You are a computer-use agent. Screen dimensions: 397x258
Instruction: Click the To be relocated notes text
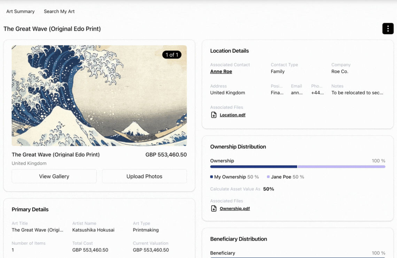pos(357,93)
